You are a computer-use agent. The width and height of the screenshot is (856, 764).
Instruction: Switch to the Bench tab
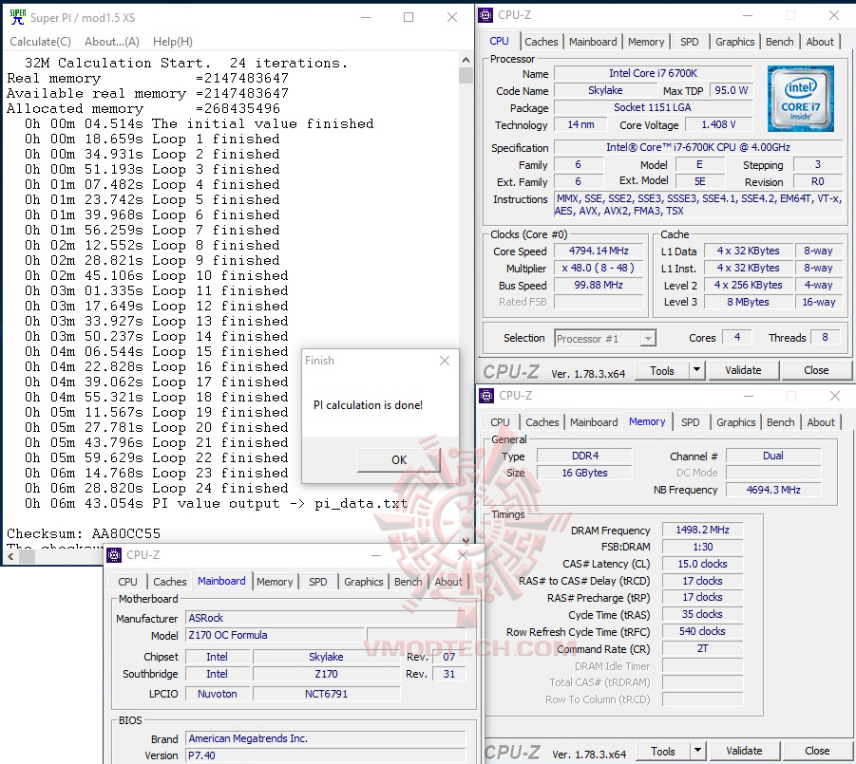pyautogui.click(x=779, y=41)
